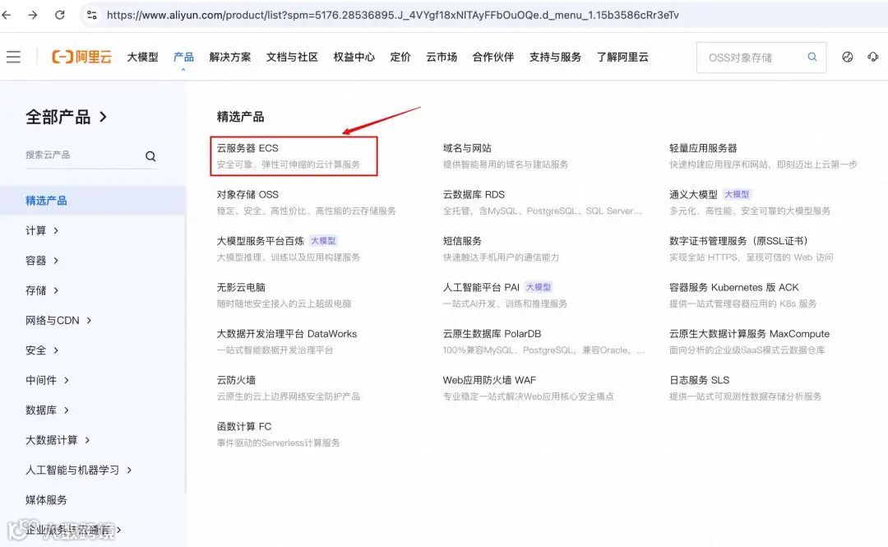Open the 合作伙伴 menu
This screenshot has height=547, width=888.
(x=493, y=58)
